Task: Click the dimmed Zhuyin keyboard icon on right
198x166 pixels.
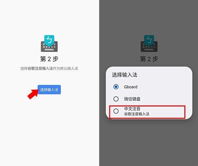Action: [149, 44]
